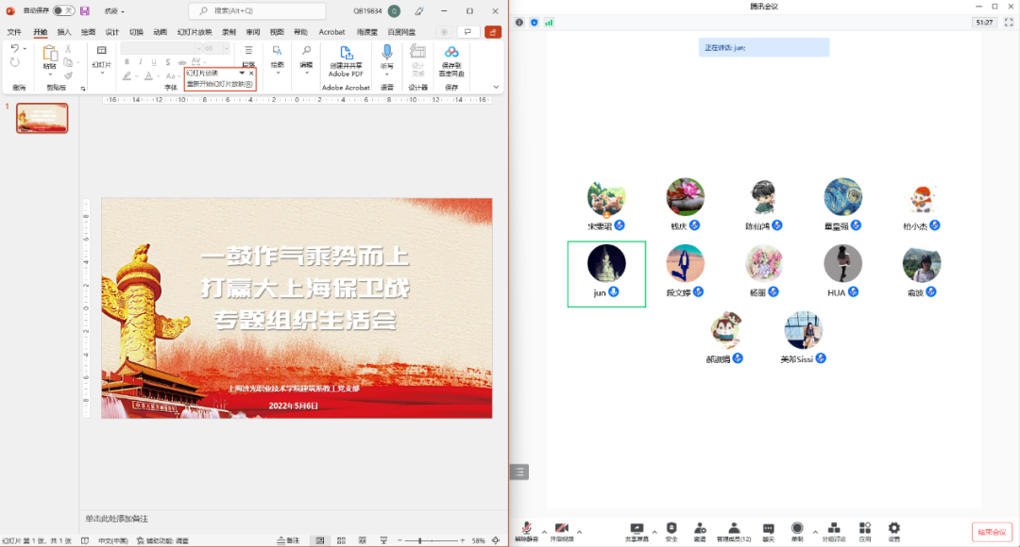Open the Slide Show ribbon tab
The height and width of the screenshot is (547, 1020).
195,32
